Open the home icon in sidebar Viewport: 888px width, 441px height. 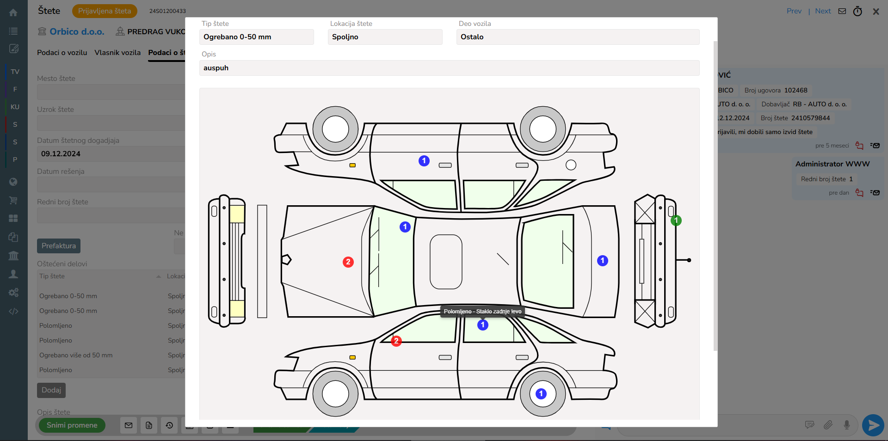point(13,12)
